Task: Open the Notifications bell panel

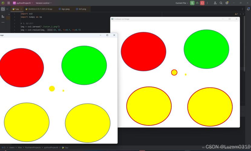Action: click(x=248, y=9)
